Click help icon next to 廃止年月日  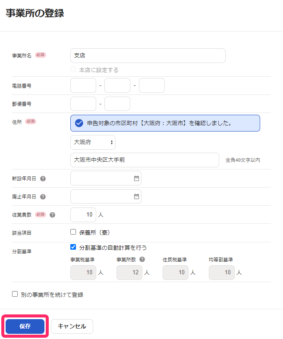(x=43, y=197)
